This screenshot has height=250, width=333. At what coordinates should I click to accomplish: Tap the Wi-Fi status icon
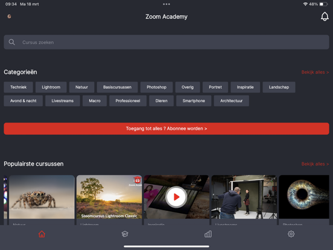tap(305, 4)
